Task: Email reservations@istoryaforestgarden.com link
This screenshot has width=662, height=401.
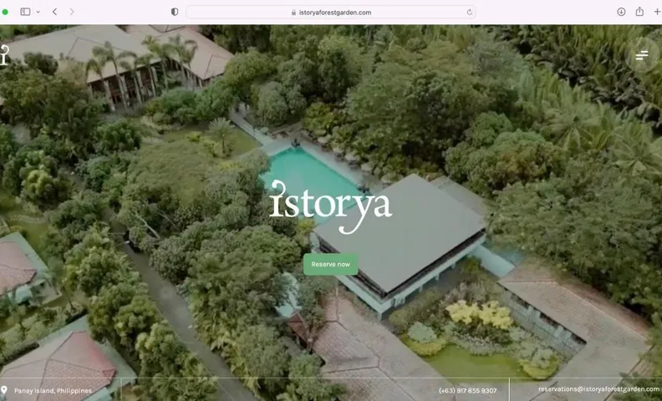Action: click(598, 389)
